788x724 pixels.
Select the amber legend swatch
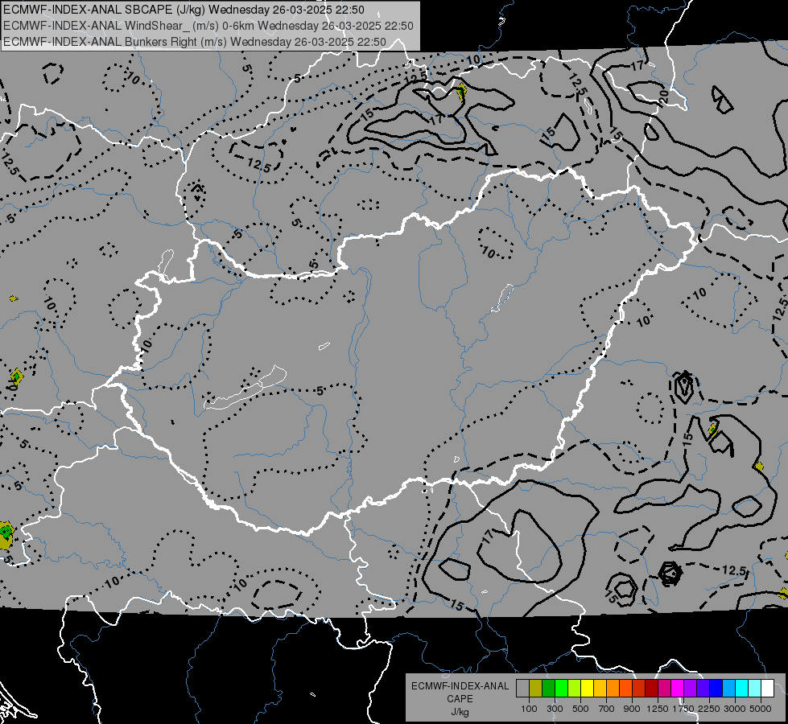click(x=600, y=689)
